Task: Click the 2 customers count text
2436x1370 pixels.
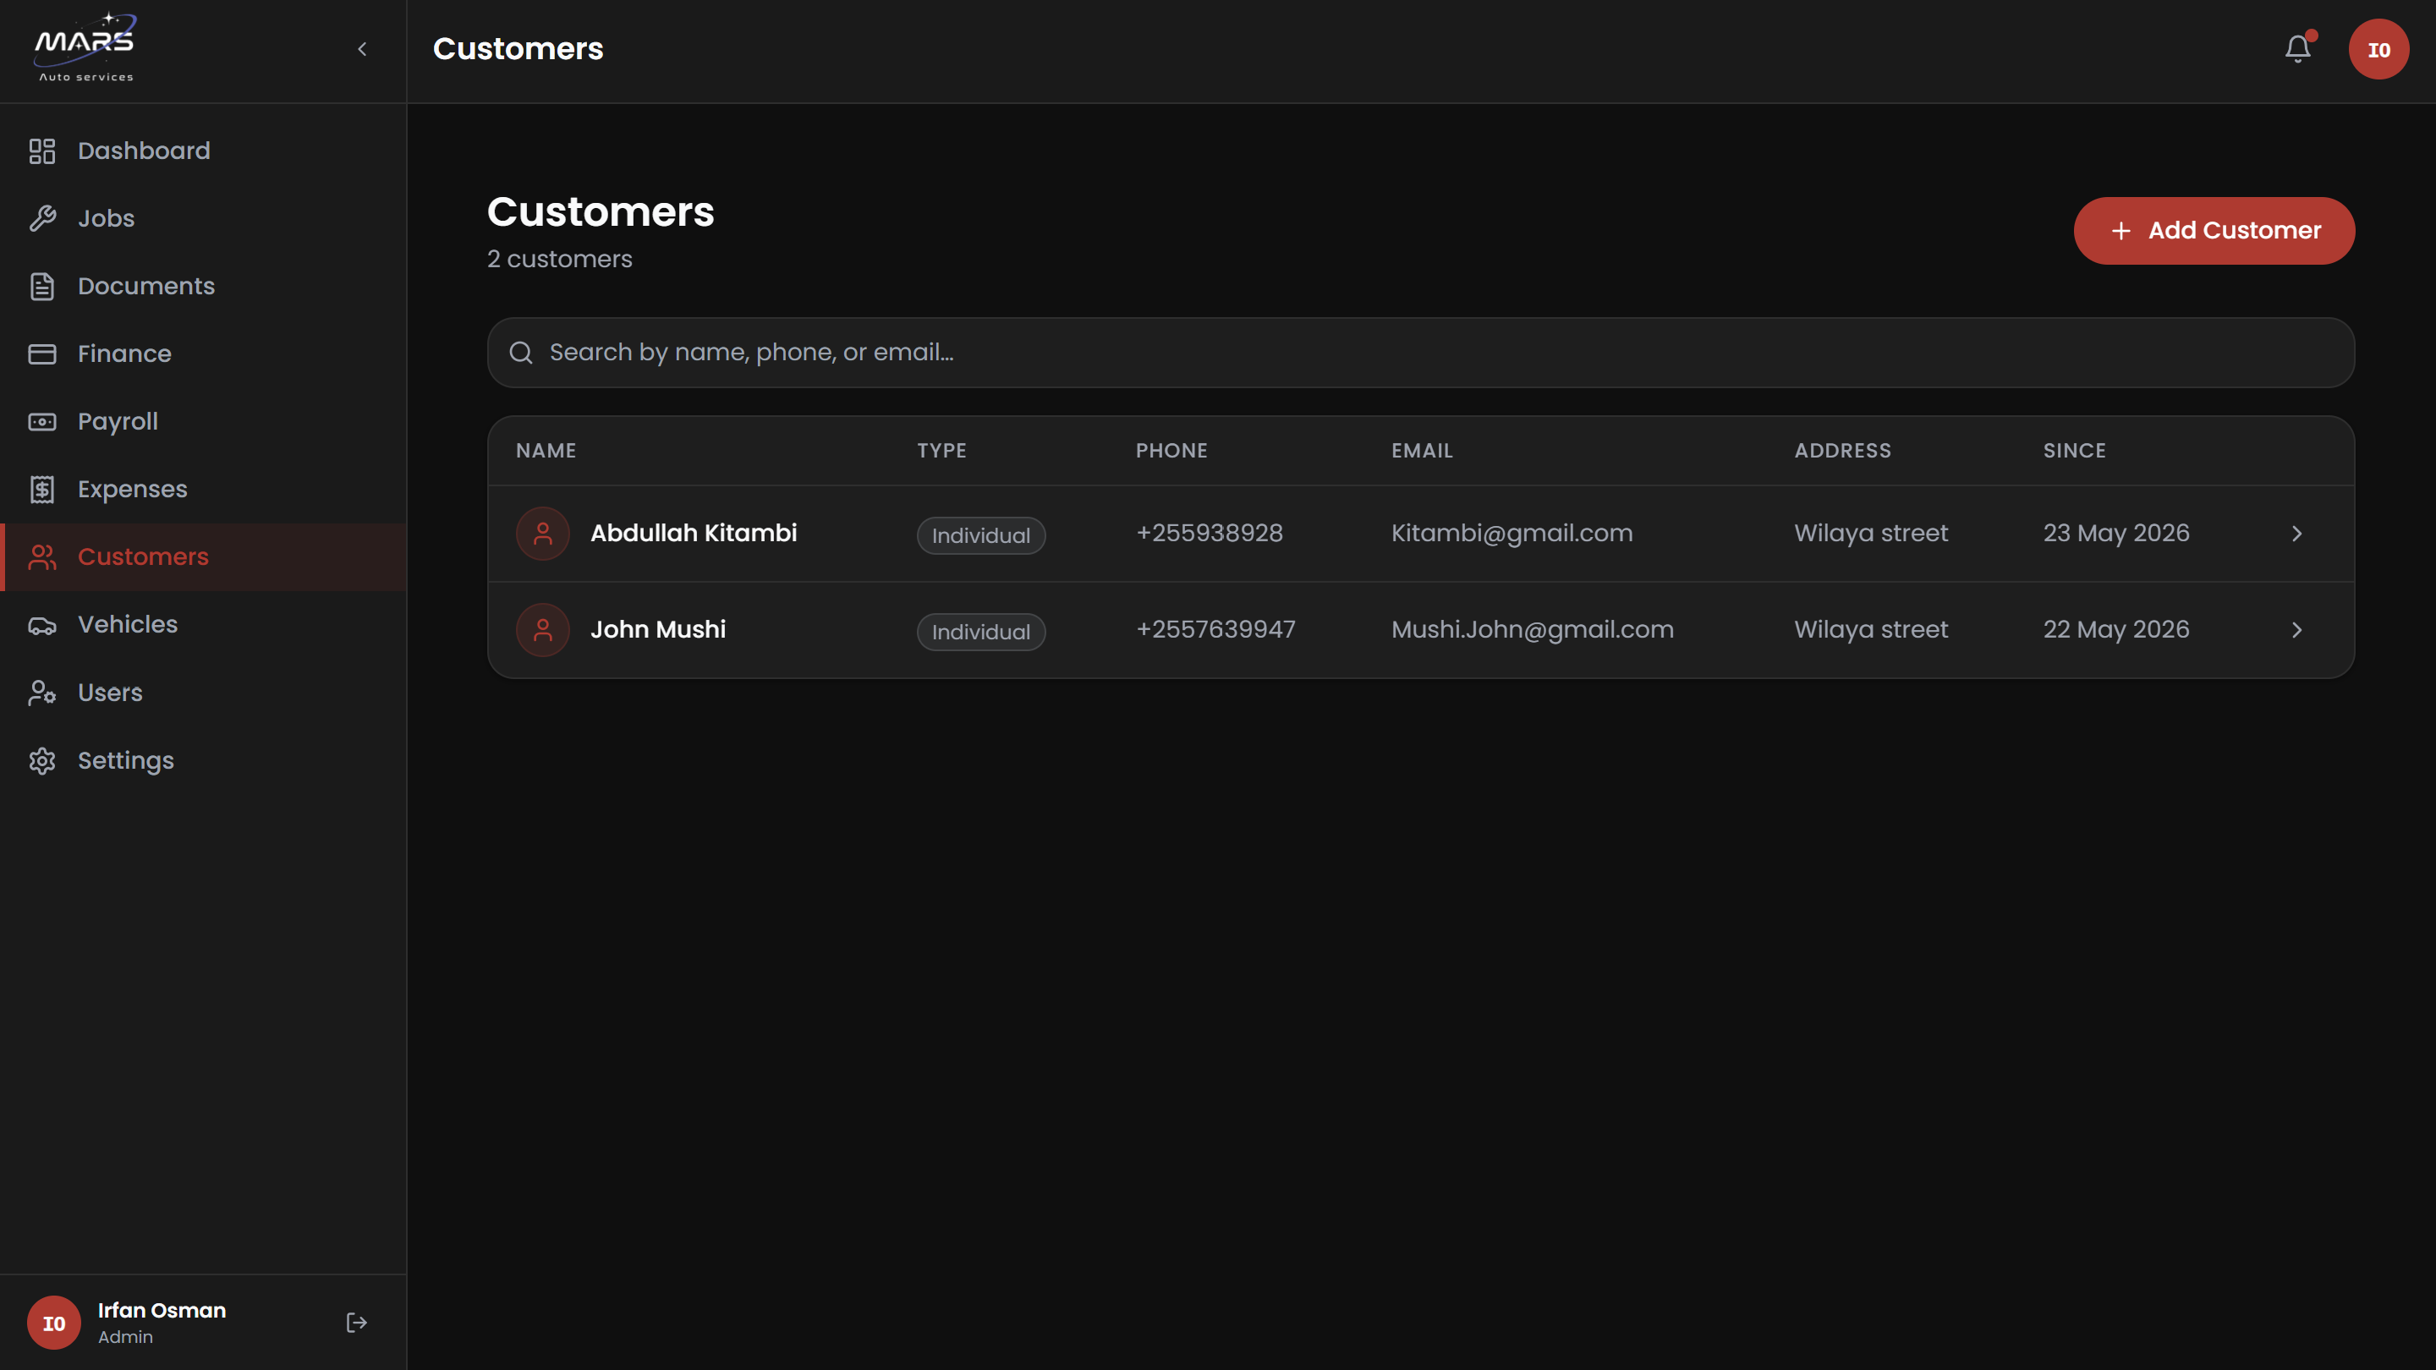Action: [559, 259]
